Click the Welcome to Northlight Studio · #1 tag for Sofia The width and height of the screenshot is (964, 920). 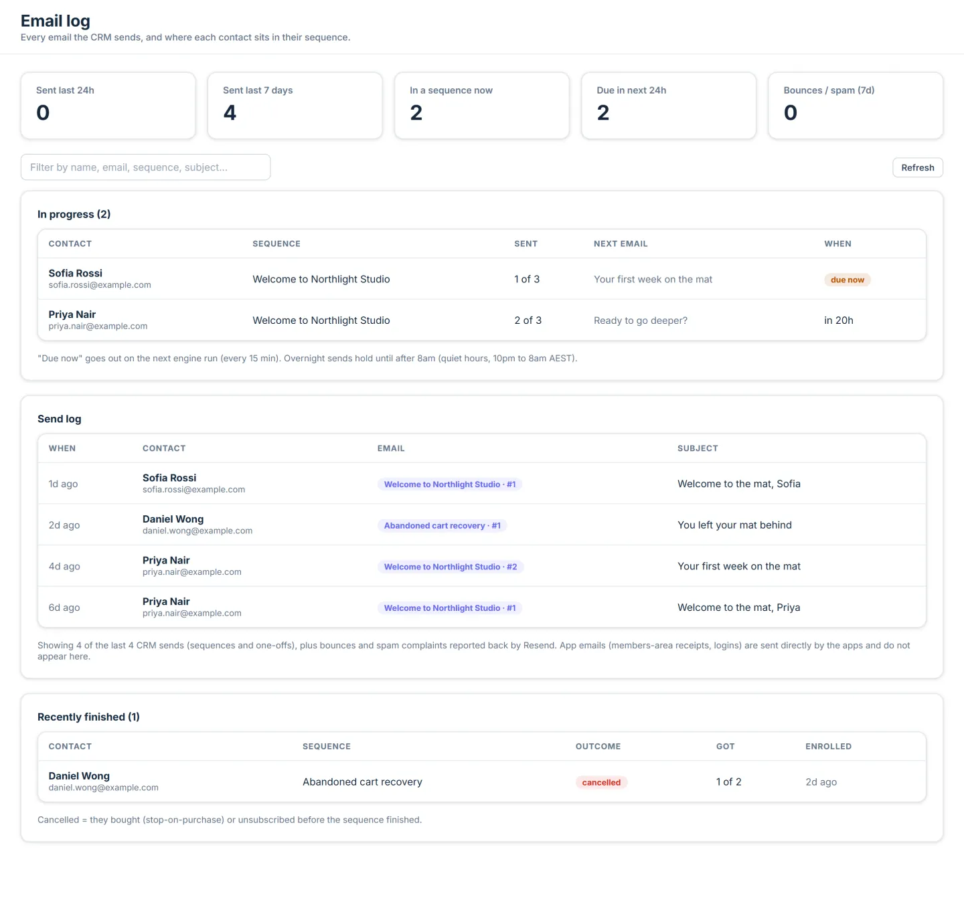[x=449, y=484]
